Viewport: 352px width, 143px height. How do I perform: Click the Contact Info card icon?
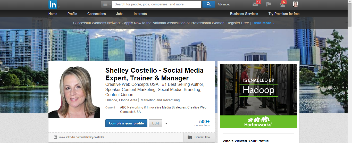coord(190,137)
